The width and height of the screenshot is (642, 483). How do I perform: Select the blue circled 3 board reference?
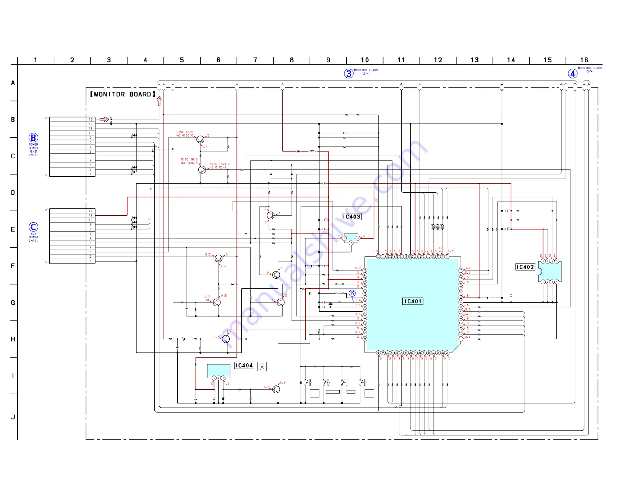coord(349,73)
